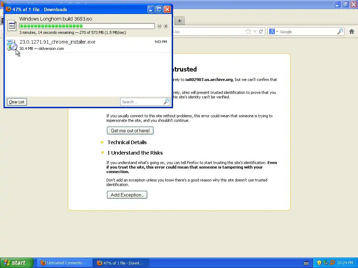
Task: Click the 10:24 PM system clock
Action: 345,263
